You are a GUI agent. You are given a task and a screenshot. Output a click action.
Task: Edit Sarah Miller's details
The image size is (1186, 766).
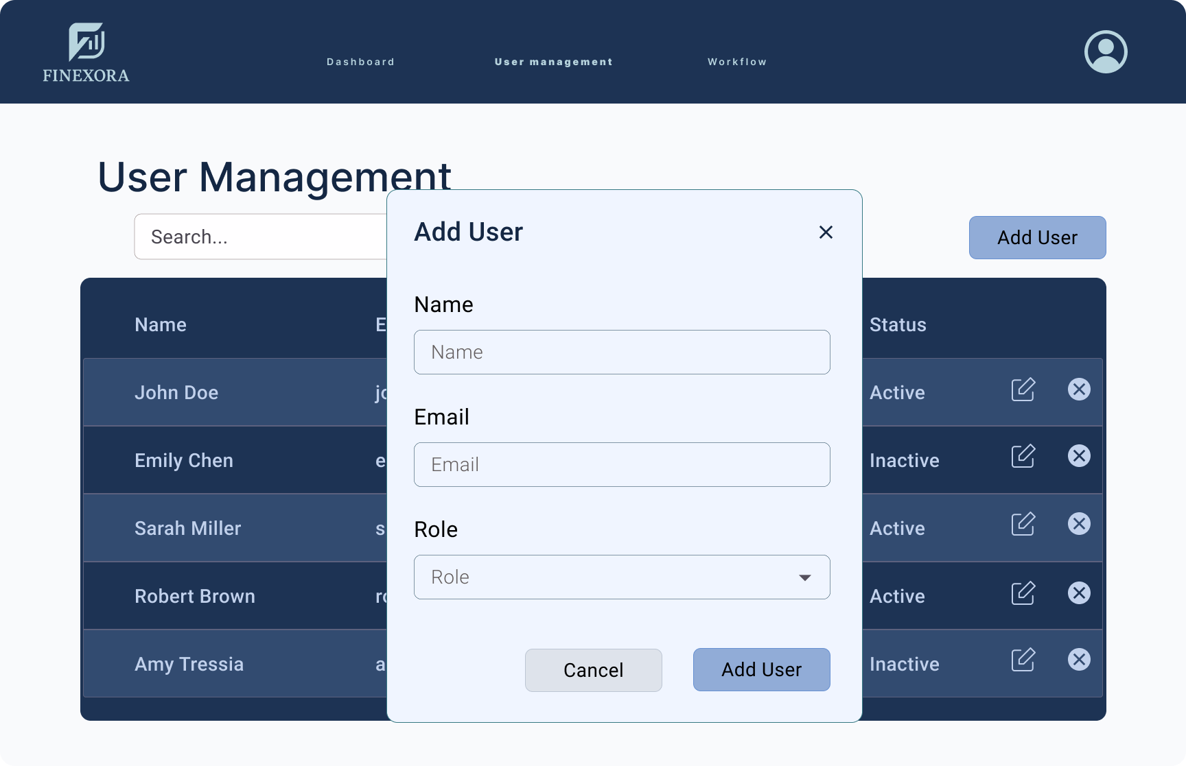(x=1023, y=524)
